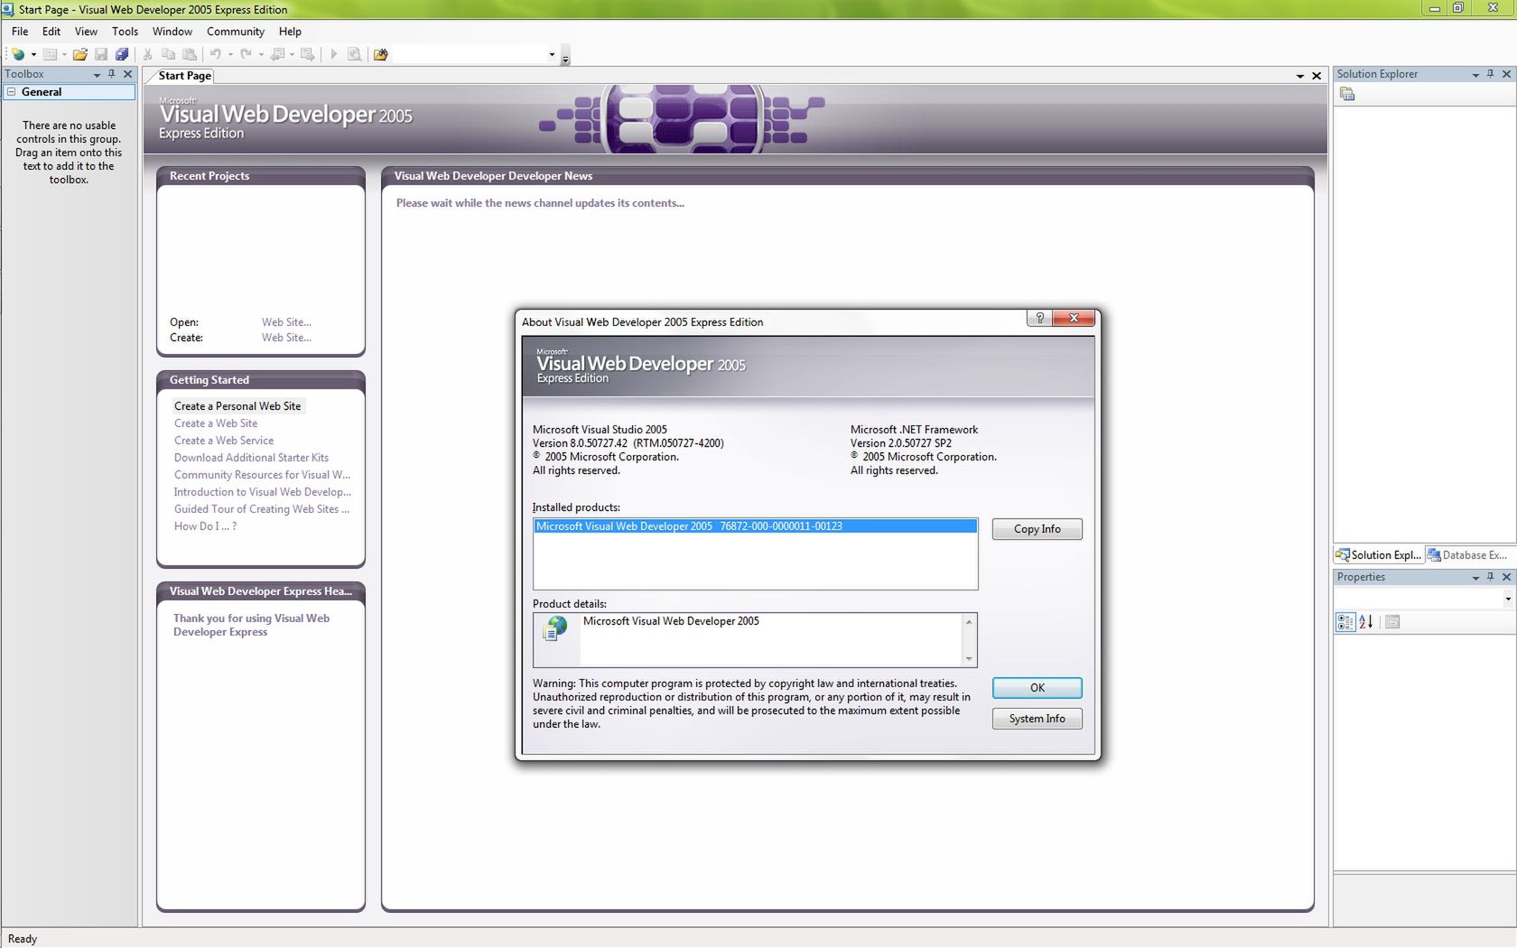Open the Undo history dropdown arrow
Image resolution: width=1517 pixels, height=948 pixels.
(x=229, y=54)
